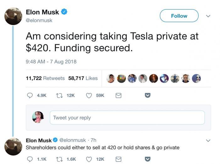Like the main tweet with 59K hearts

pos(89,96)
